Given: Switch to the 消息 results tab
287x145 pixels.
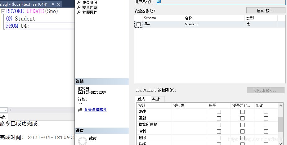Looking at the screenshot, I should point(3,117).
